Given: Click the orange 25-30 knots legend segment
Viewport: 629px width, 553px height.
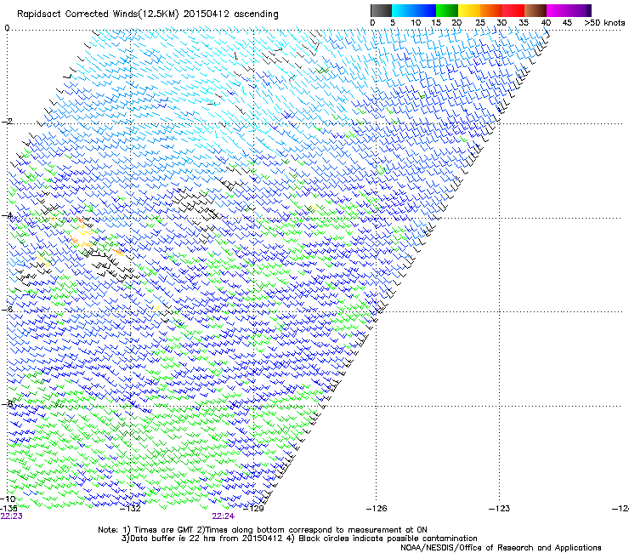Looking at the screenshot, I should coord(491,10).
